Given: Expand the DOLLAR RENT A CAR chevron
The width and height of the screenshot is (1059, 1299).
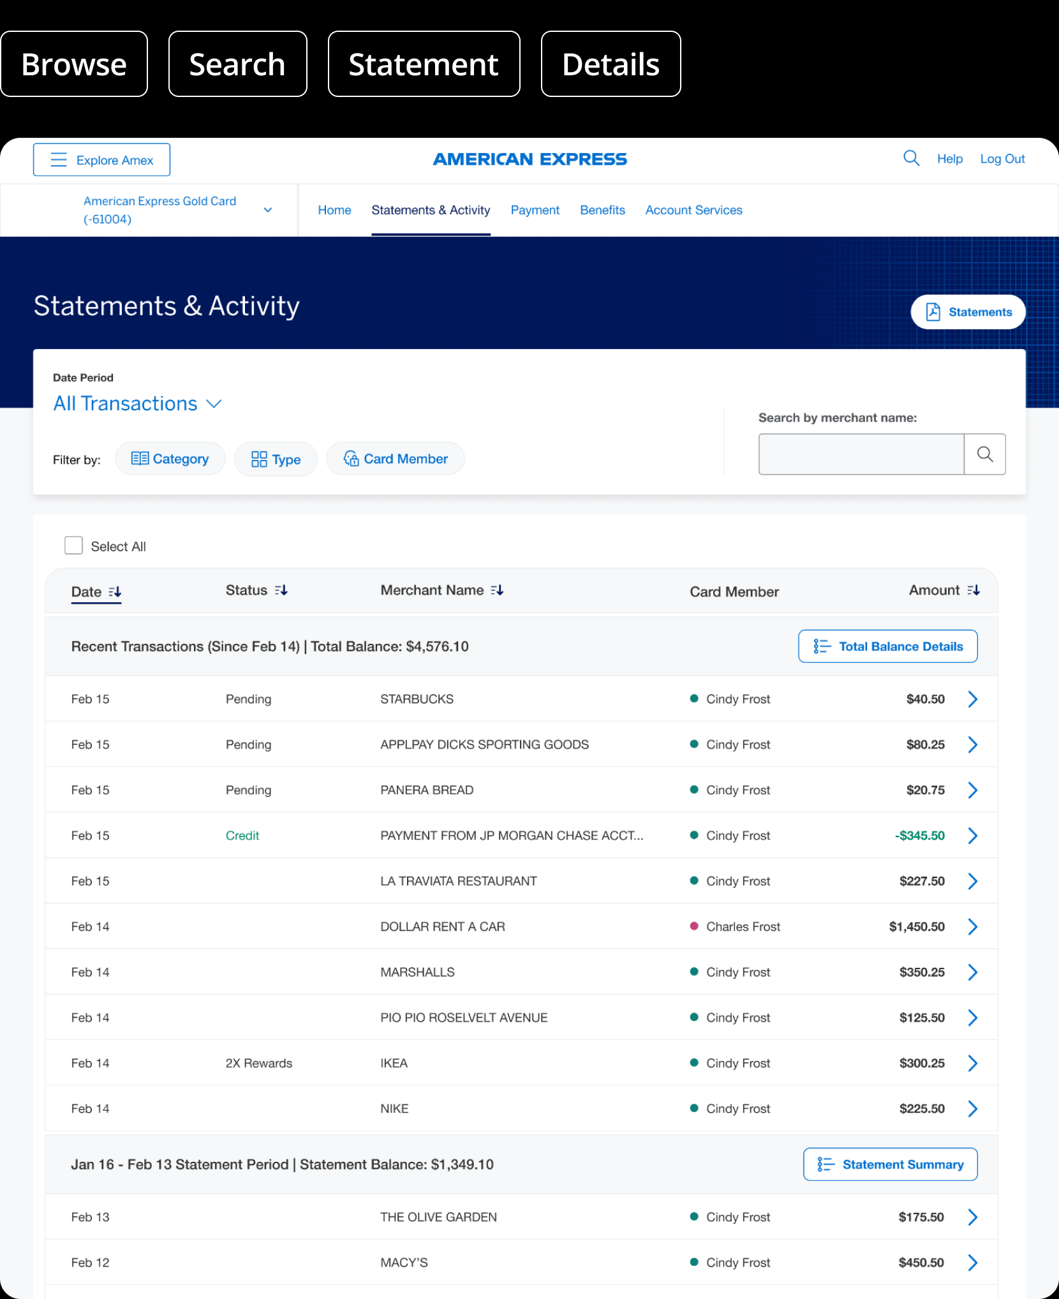Looking at the screenshot, I should click(973, 927).
